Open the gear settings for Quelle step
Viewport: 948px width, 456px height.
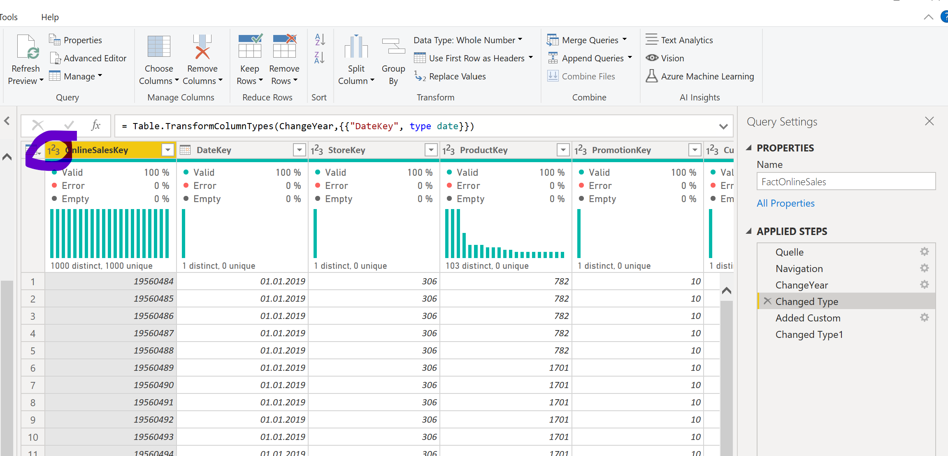925,251
